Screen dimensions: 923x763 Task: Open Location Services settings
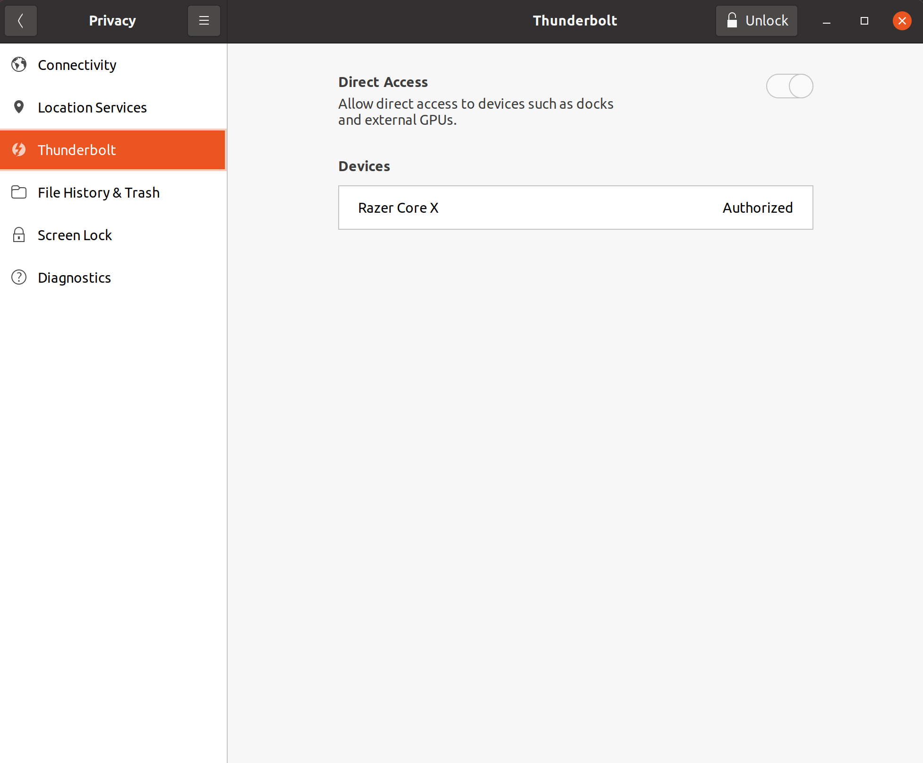(113, 107)
